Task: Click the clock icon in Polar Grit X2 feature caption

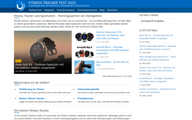Action: 26,71
